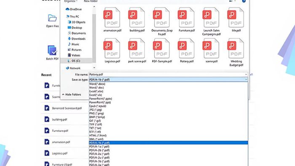295x166 pixels.
Task: Choose PDF/A-2b (*.pdf) file type
Action: (x=169, y=150)
